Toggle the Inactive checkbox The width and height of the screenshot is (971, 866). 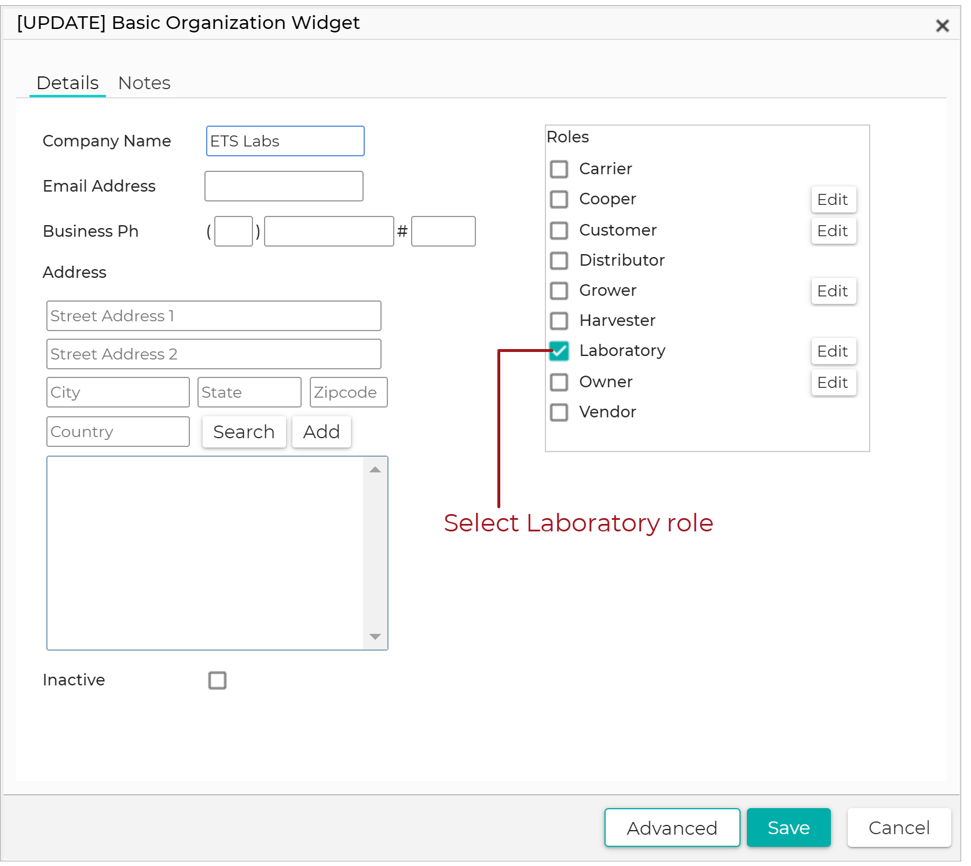(x=217, y=681)
